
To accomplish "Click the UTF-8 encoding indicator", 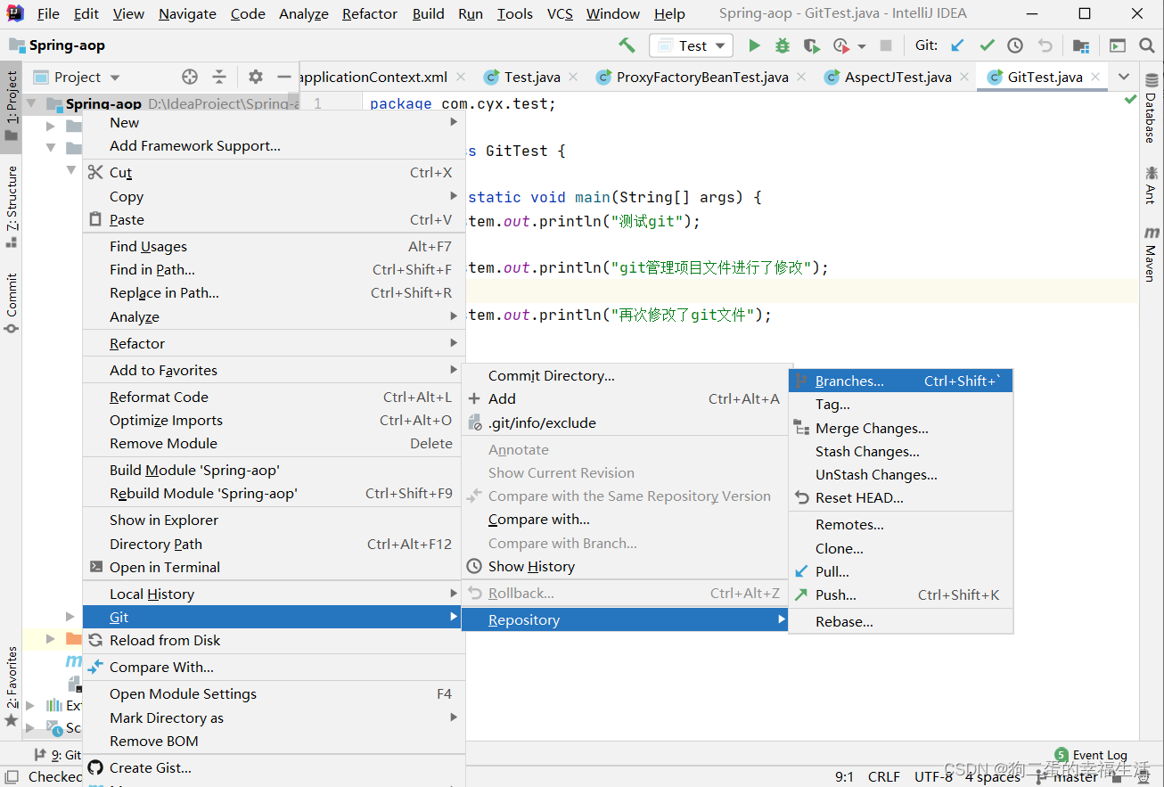I will pyautogui.click(x=933, y=776).
